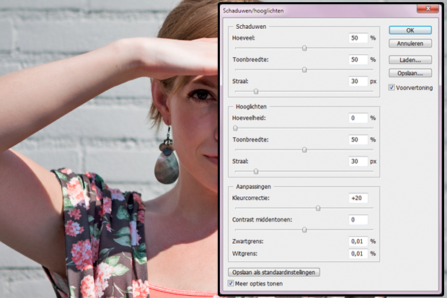
Task: Click the OK button
Action: (410, 30)
